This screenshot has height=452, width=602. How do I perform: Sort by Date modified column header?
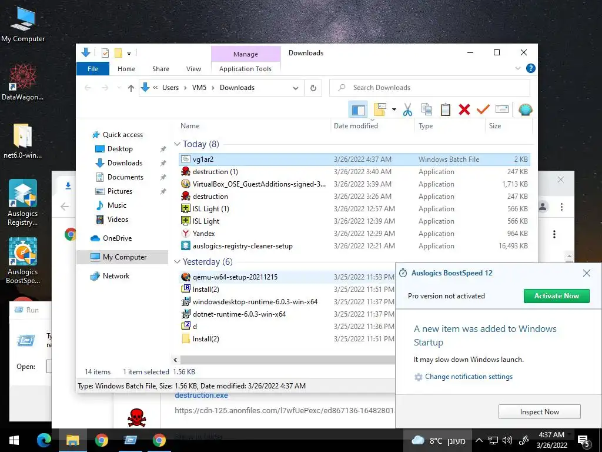[x=372, y=126]
